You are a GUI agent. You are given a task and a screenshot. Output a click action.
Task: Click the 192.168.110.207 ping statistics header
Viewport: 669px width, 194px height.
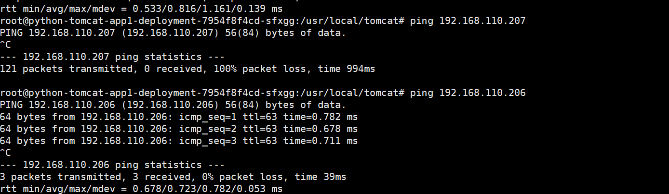tap(112, 57)
